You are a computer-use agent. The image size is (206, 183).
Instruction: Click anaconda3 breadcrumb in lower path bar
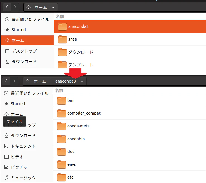[66, 81]
